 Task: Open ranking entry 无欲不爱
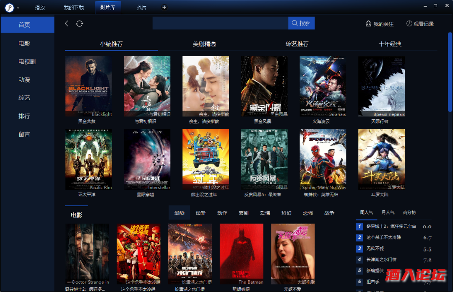click(375, 248)
